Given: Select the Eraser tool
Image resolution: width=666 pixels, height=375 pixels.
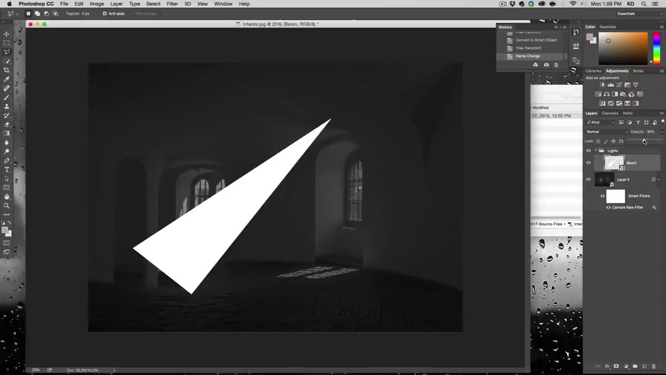Looking at the screenshot, I should [x=7, y=124].
